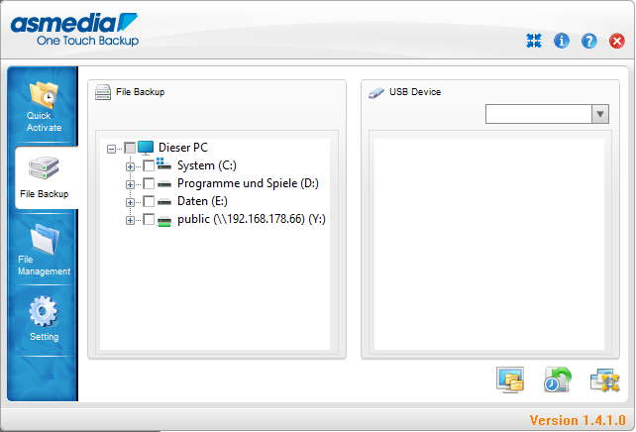Select Programme und Spiele (D:) label
Image resolution: width=636 pixels, height=432 pixels.
[248, 183]
